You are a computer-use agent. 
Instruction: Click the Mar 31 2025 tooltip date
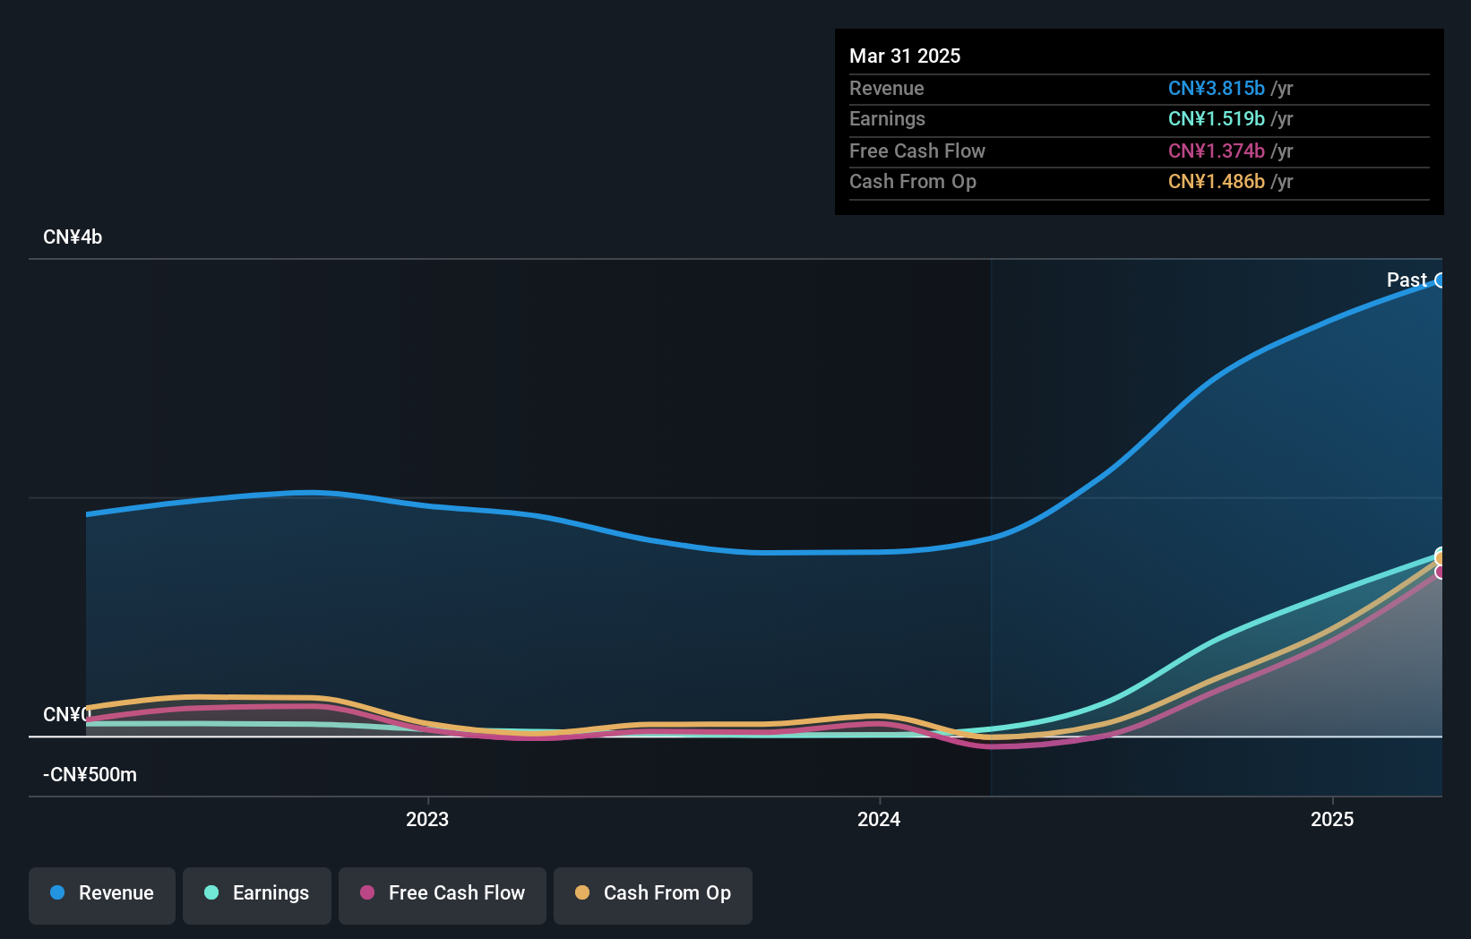click(905, 56)
